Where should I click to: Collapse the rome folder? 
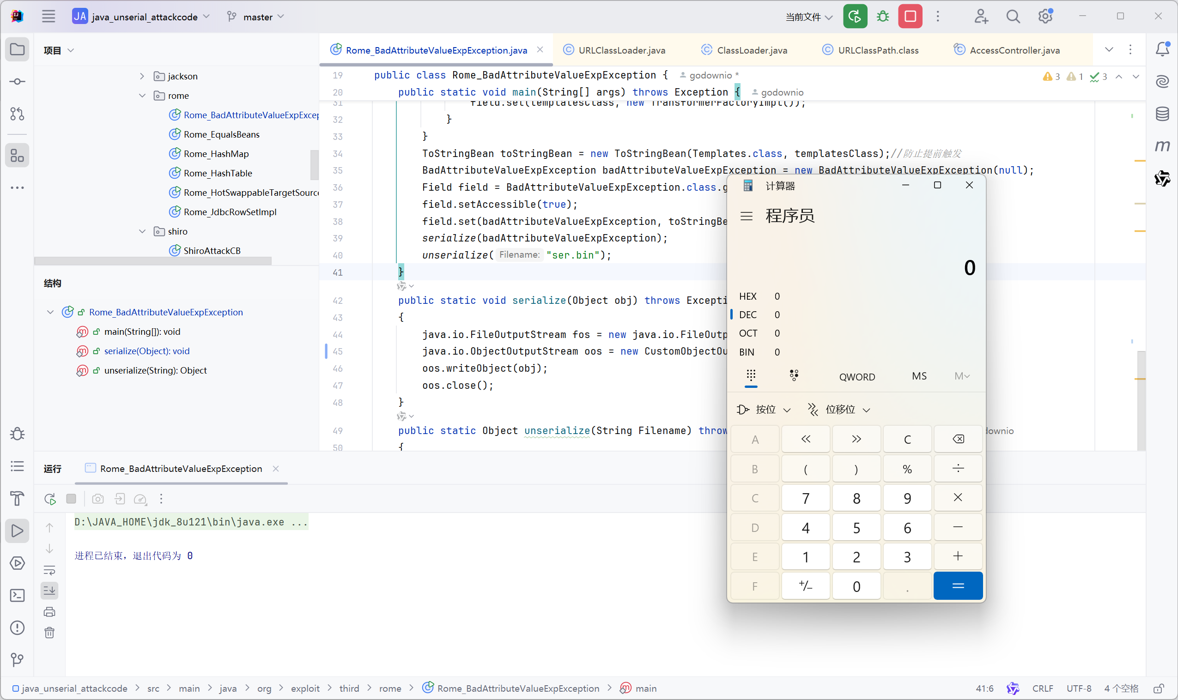pos(141,95)
